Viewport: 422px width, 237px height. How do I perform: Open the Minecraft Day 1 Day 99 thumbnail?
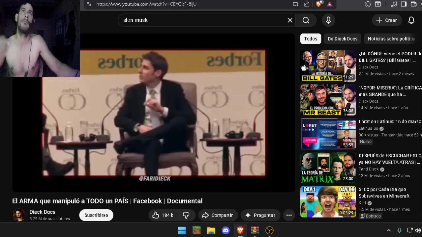(328, 202)
